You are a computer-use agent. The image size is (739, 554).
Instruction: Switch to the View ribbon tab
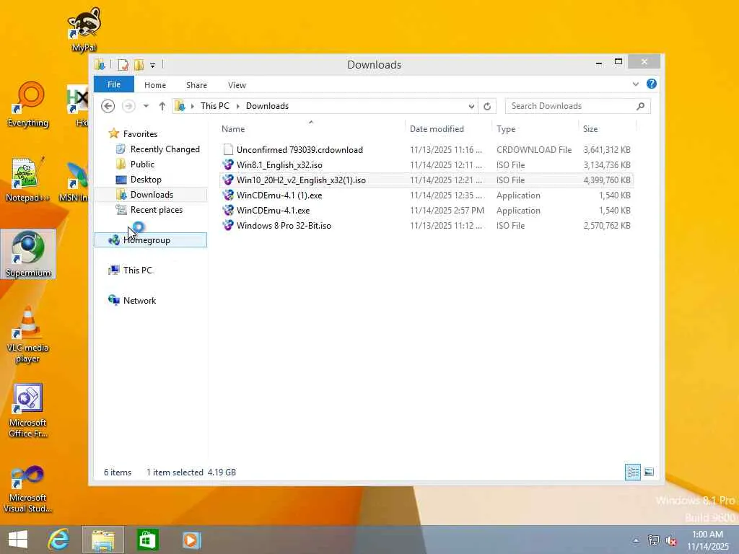[x=237, y=85]
